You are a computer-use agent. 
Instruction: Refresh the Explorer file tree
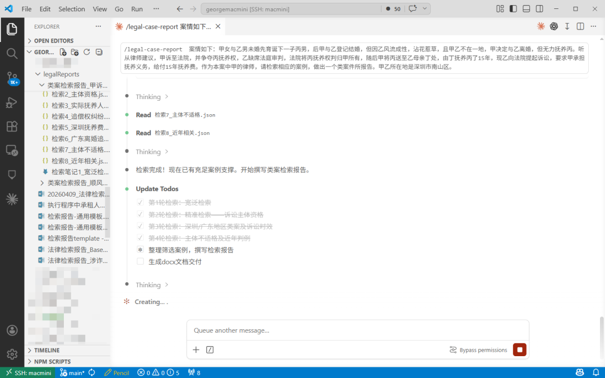pos(87,52)
